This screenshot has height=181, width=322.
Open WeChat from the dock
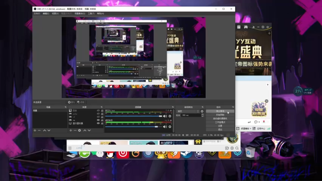[98, 154]
